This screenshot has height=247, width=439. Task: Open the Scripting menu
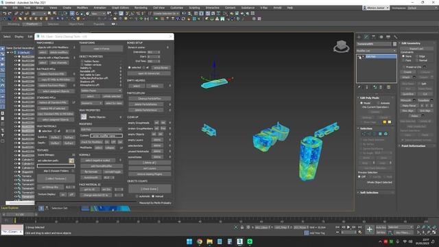point(194,8)
